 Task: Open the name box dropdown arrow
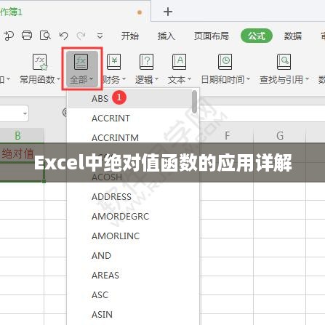tap(25, 113)
